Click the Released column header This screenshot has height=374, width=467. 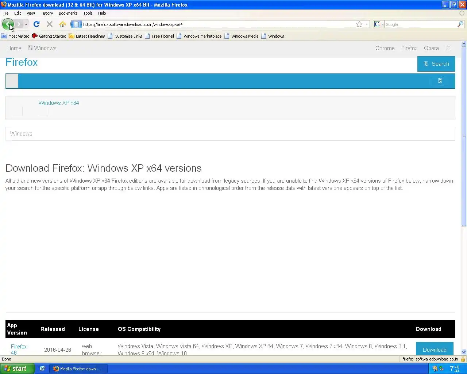point(53,329)
